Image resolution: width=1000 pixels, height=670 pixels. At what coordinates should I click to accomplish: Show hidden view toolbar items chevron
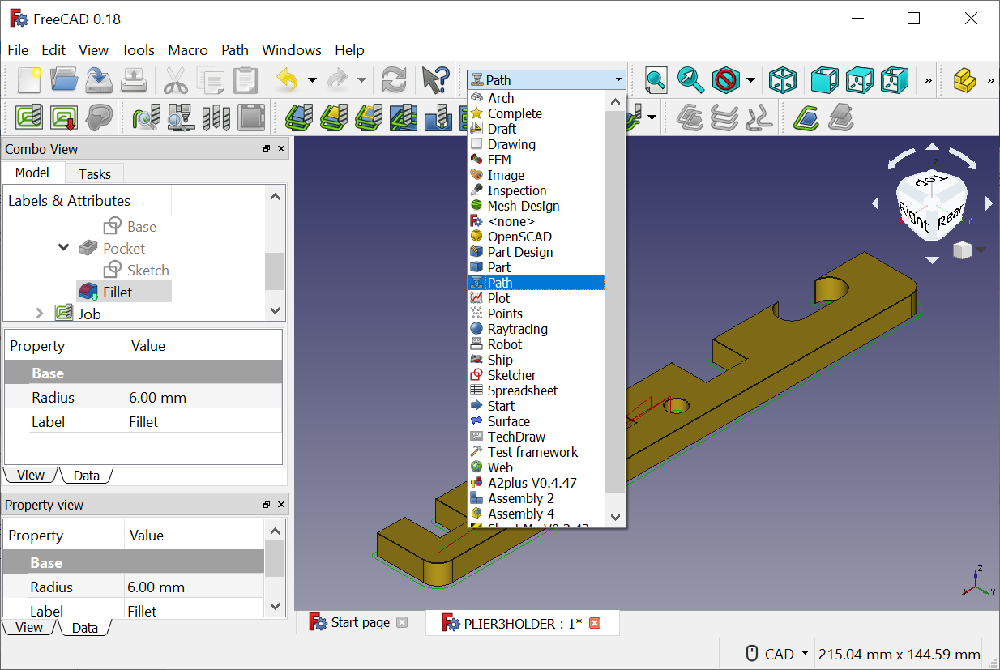tap(929, 79)
